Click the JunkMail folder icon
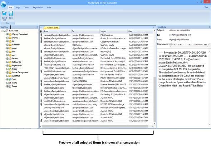The image size is (211, 150). (10, 76)
